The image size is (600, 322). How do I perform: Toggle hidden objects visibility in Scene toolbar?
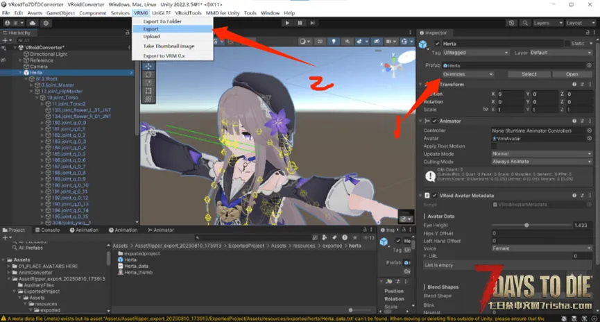tap(377, 42)
